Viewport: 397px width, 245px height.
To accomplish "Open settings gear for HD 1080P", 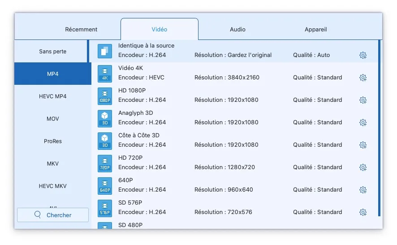I will (363, 100).
